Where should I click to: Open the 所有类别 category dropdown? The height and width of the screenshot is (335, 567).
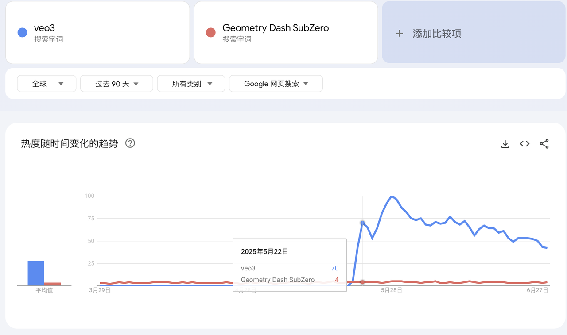tap(191, 84)
